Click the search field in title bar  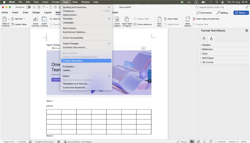coord(219,7)
